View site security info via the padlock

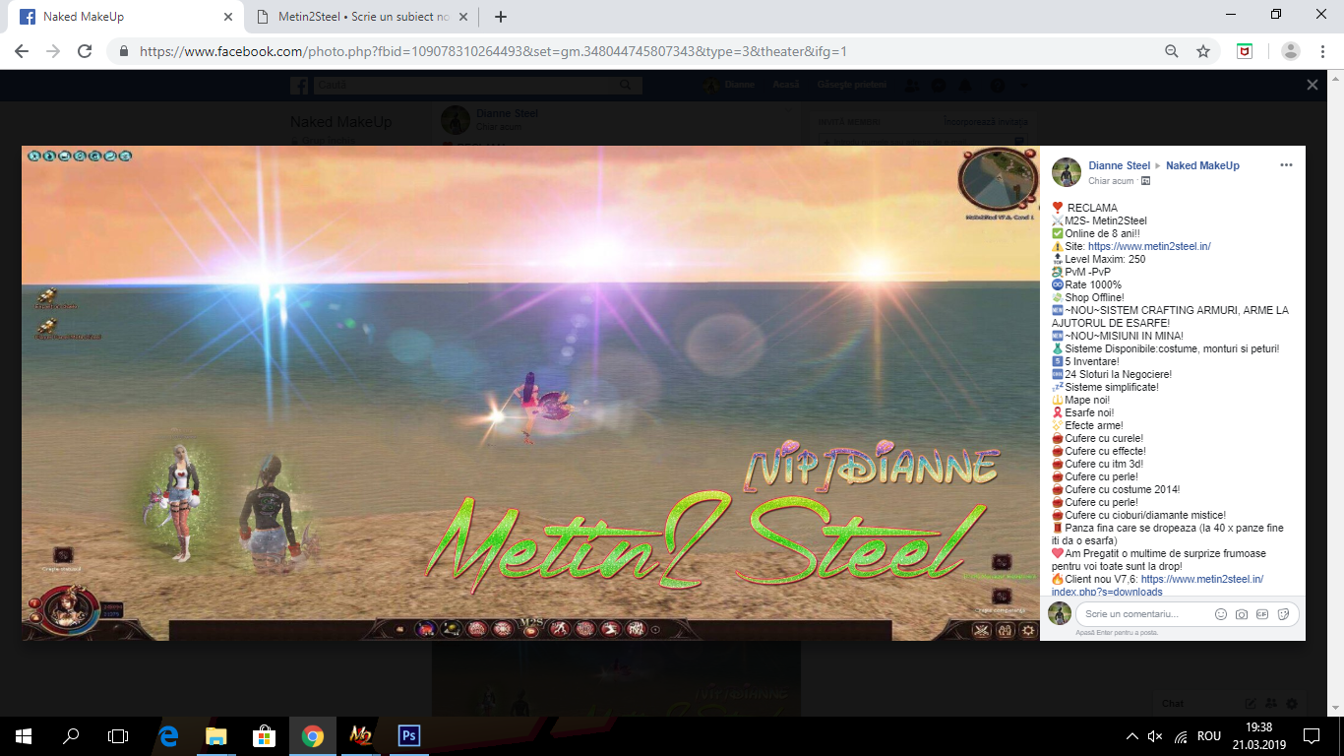coord(124,51)
